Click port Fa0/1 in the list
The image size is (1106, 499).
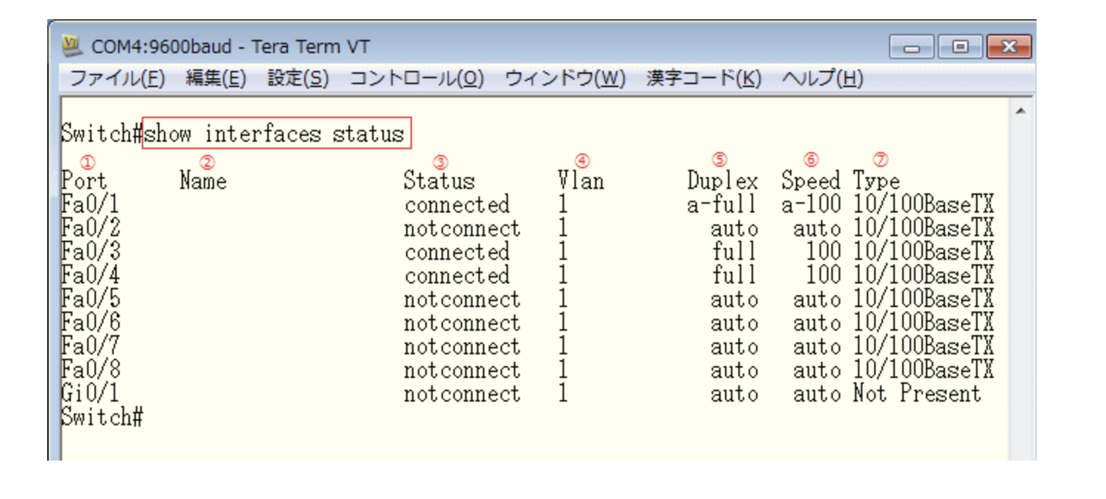[90, 204]
